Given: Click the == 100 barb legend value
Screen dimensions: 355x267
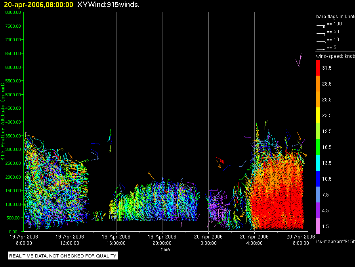Looking at the screenshot, I should pyautogui.click(x=334, y=24).
